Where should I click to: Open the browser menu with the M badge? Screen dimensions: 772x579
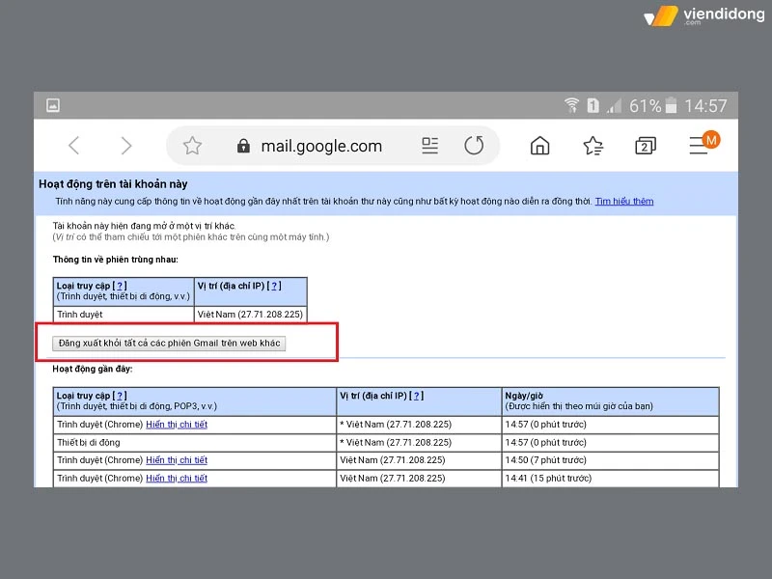[x=702, y=145]
